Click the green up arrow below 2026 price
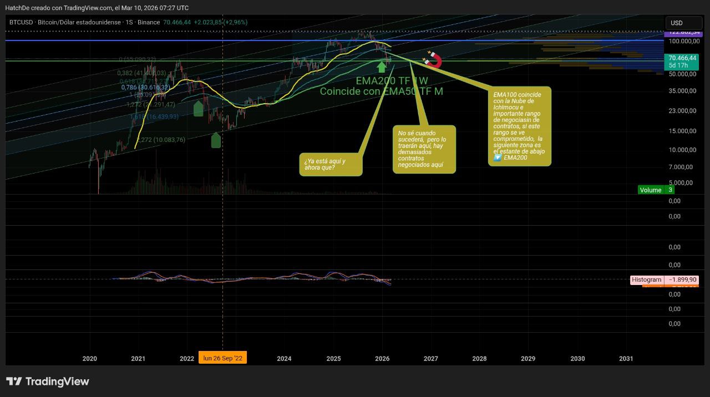 click(382, 67)
